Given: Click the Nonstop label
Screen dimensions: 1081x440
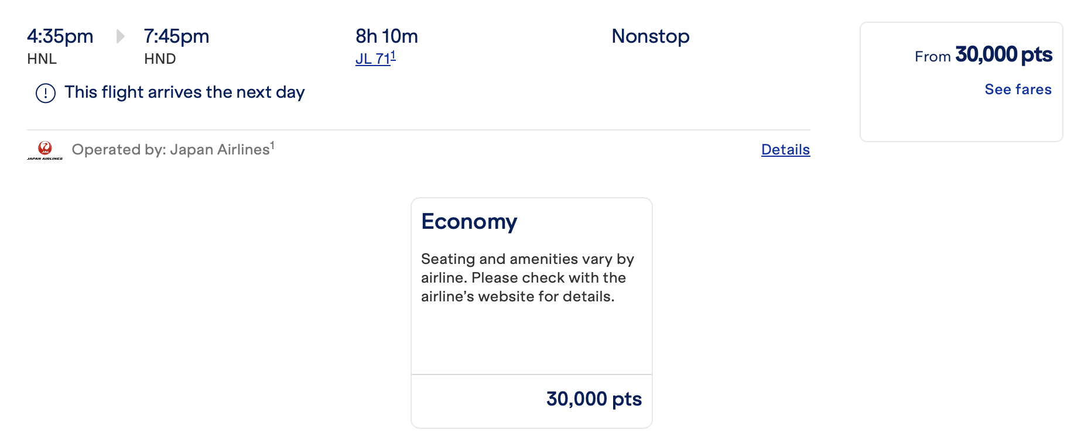Looking at the screenshot, I should [650, 36].
